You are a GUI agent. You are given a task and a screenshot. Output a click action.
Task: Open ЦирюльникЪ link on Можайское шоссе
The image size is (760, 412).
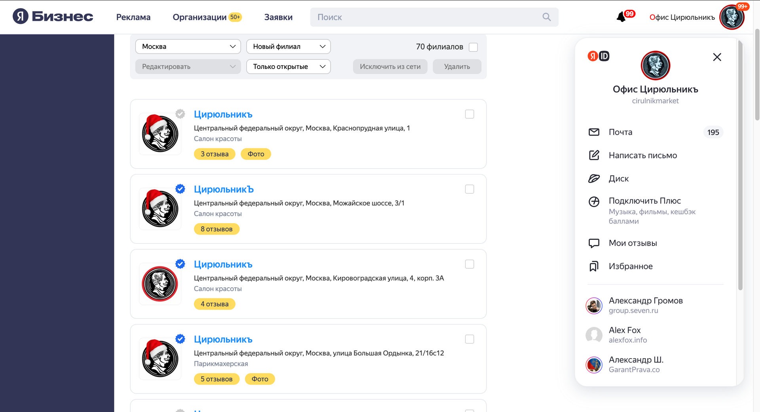224,189
